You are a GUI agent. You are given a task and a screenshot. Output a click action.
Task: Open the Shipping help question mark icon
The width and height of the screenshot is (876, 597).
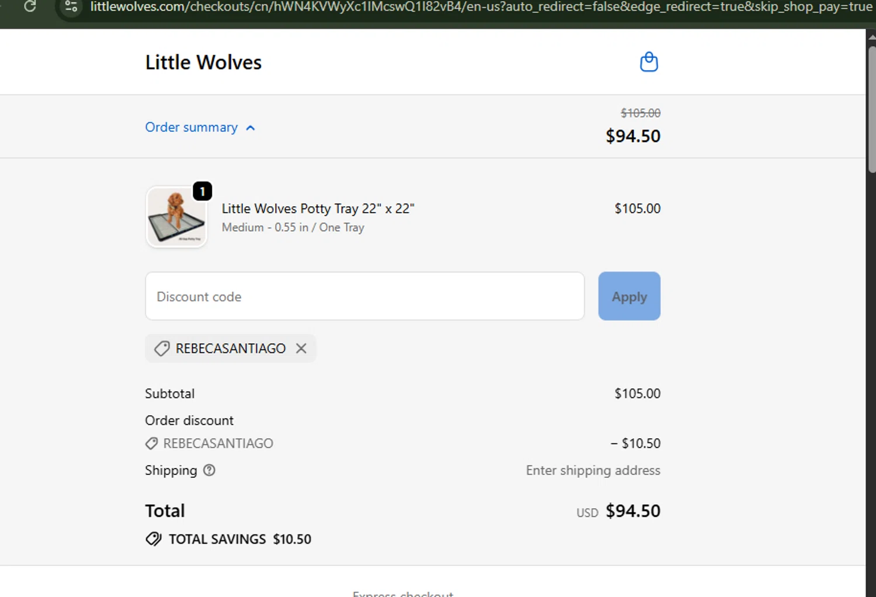[209, 470]
